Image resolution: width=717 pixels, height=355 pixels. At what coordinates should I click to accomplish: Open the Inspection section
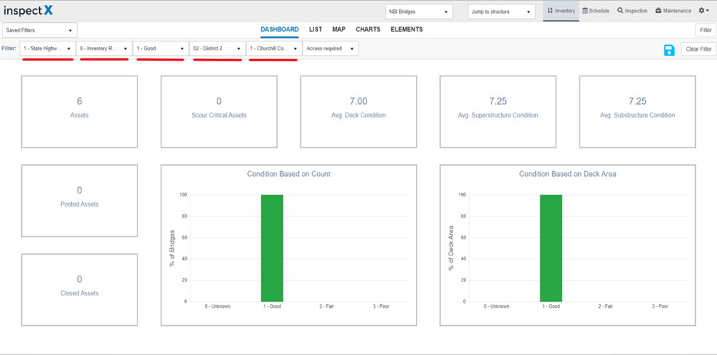[x=633, y=10]
